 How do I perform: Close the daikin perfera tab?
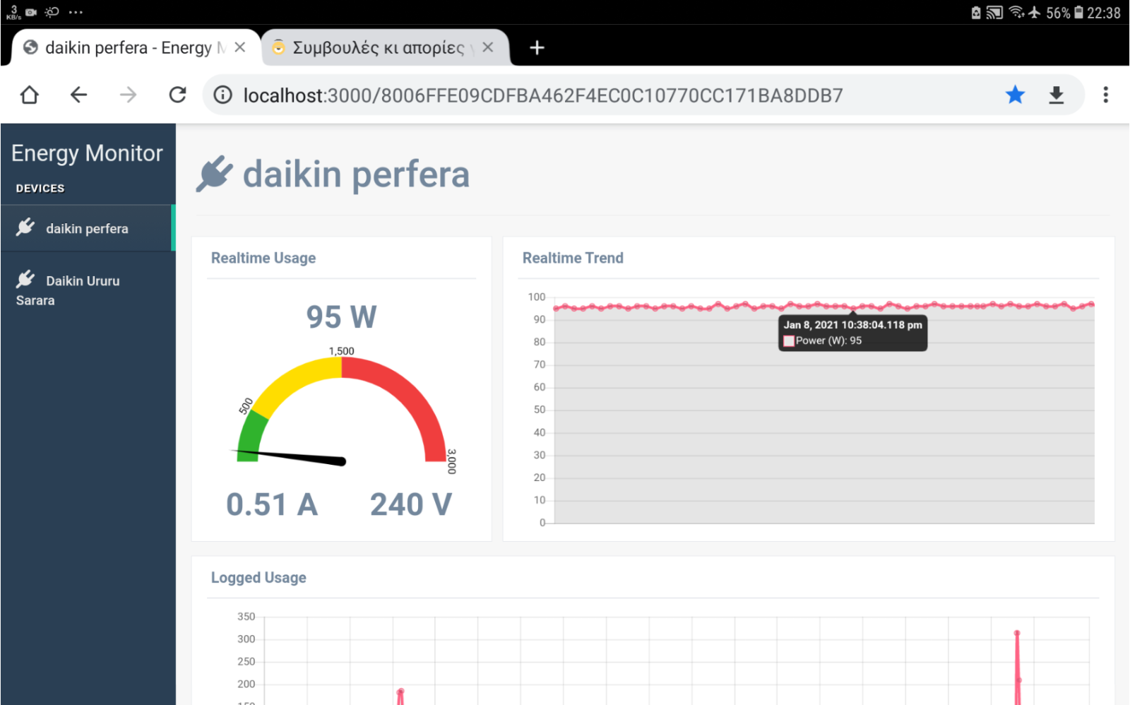(240, 47)
